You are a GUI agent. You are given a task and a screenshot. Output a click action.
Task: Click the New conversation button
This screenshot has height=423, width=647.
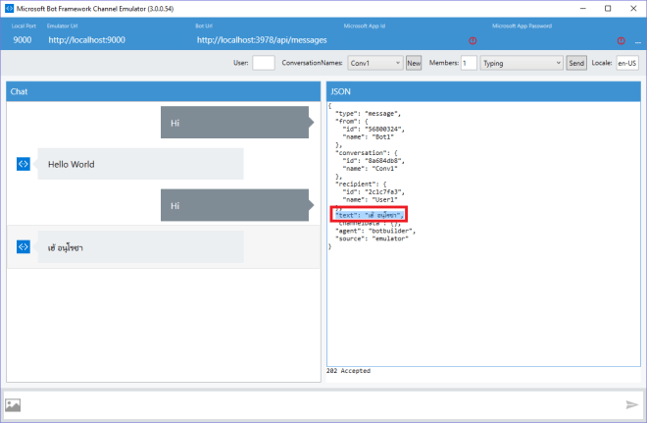(414, 63)
